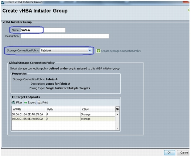Click the Filter label in toolbar
The image size is (191, 162).
click(x=19, y=103)
